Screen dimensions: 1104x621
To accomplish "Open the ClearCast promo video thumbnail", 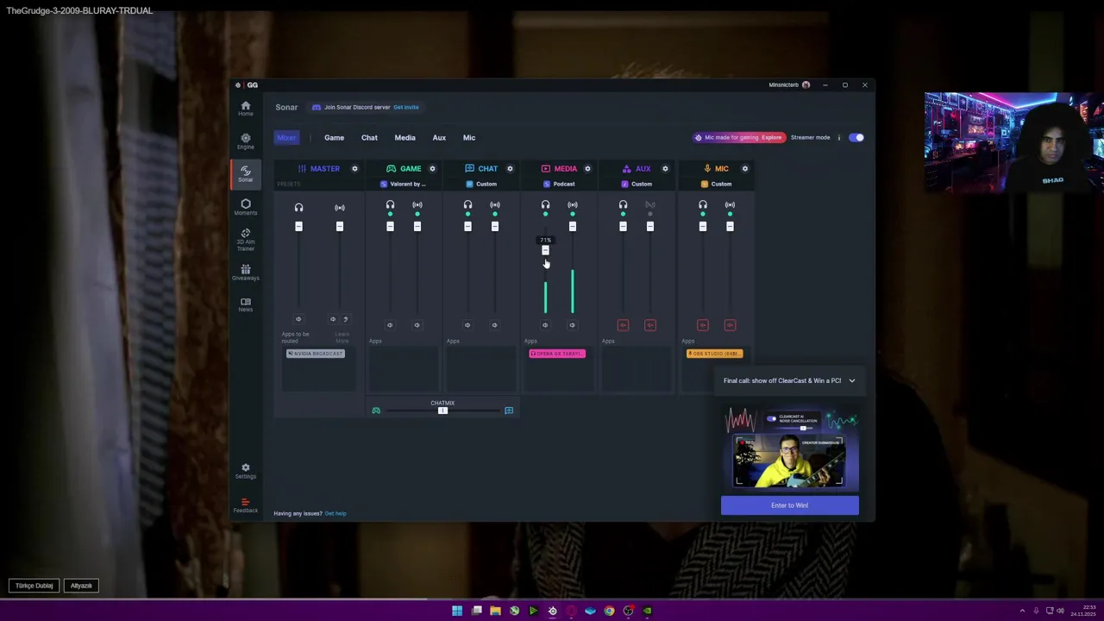I will (790, 449).
